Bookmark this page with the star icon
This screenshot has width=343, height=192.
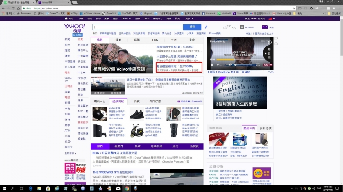[x=294, y=8]
